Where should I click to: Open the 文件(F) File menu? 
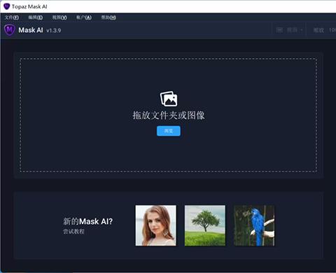(x=12, y=17)
